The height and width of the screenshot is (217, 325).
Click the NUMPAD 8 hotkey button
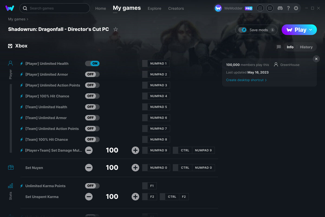coord(156,139)
